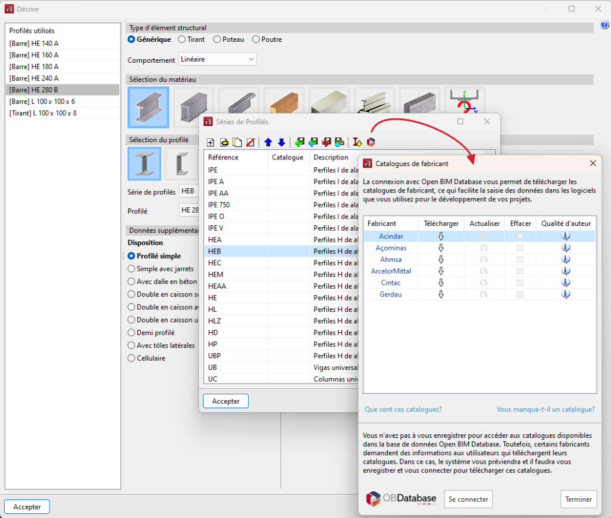The image size is (611, 518).
Task: Enable the Demi profilé disposition
Action: [x=132, y=333]
